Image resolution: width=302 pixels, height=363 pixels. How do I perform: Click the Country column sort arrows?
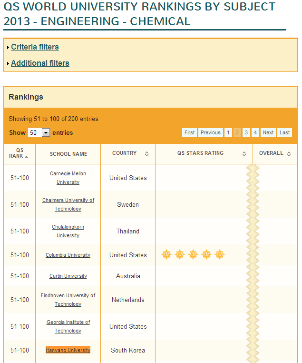click(146, 154)
